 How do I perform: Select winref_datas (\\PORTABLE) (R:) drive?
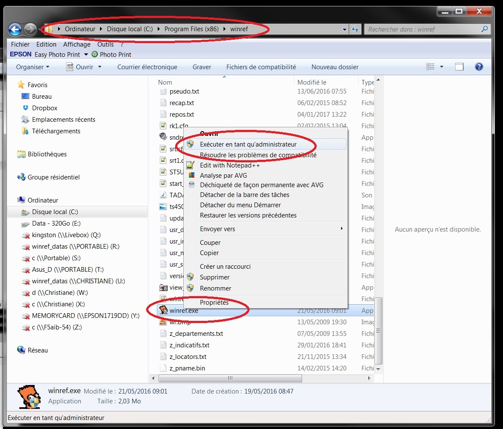click(75, 246)
